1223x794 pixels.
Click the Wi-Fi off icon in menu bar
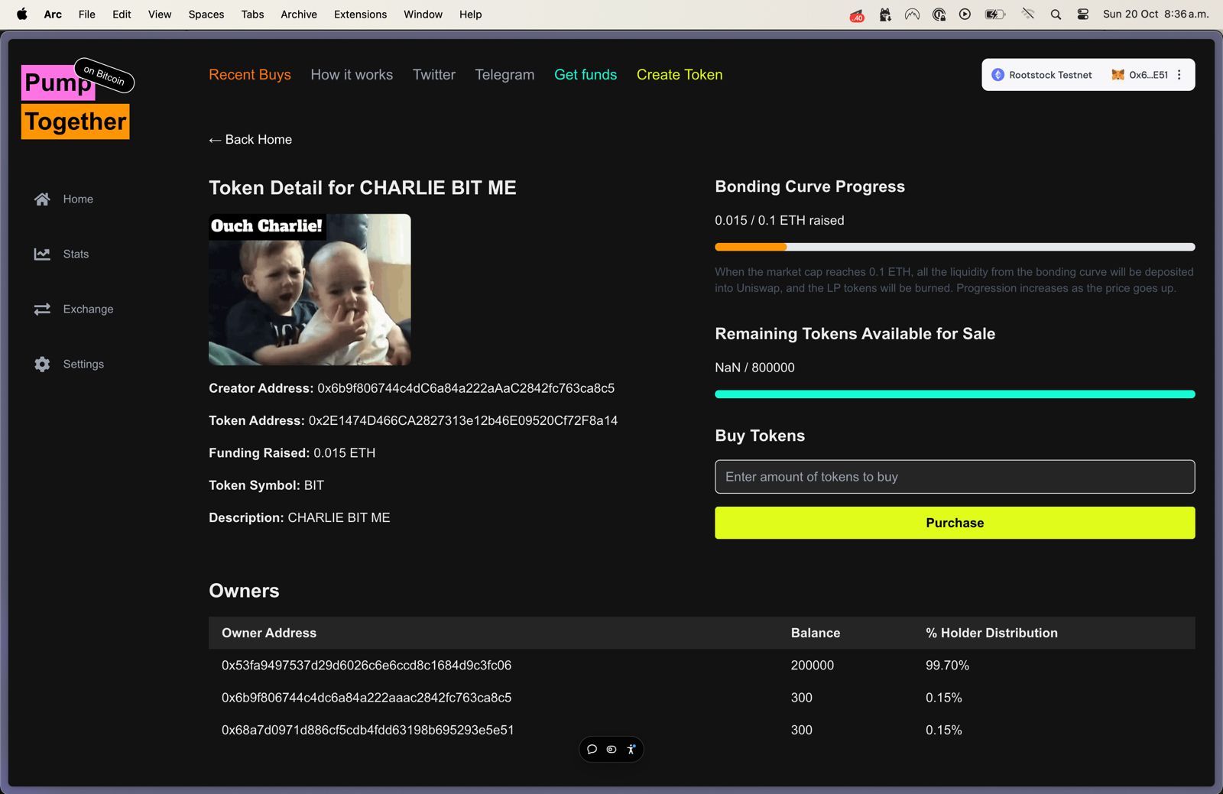pyautogui.click(x=1028, y=14)
